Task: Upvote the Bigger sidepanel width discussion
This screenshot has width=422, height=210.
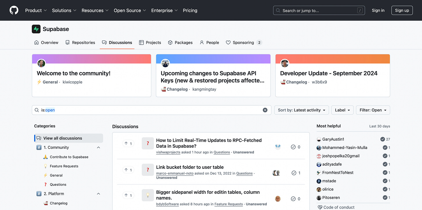Action: tap(128, 195)
